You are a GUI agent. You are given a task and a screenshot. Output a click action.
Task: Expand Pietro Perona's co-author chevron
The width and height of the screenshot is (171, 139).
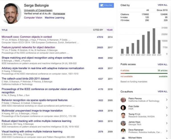coord(167,100)
